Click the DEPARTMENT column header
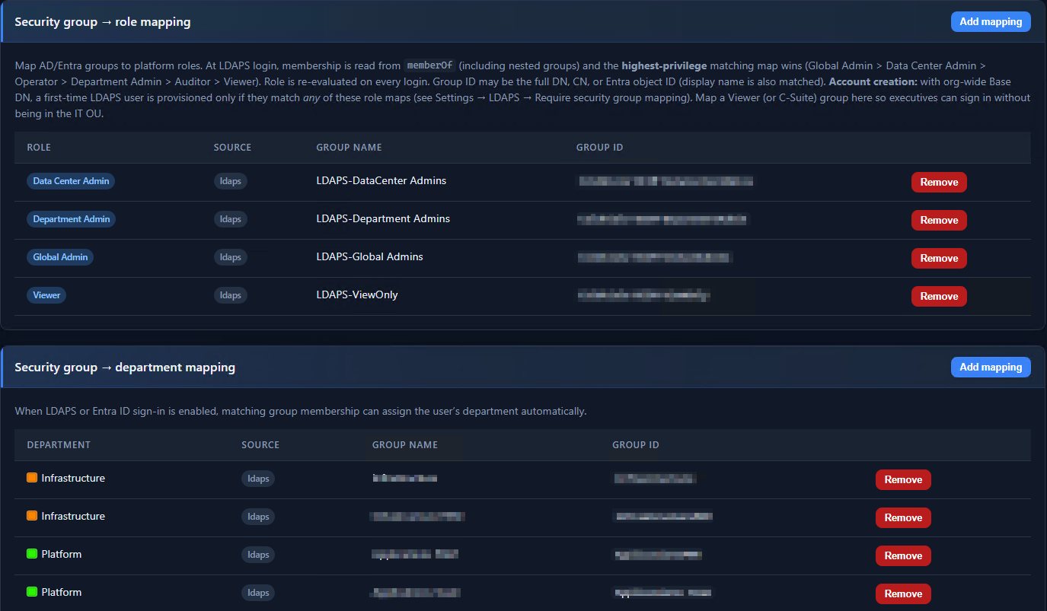This screenshot has height=611, width=1047. [59, 445]
